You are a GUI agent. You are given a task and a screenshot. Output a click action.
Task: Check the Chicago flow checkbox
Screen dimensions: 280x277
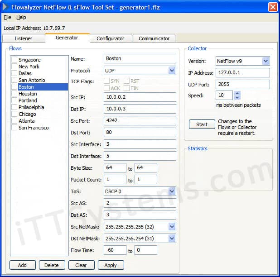pos(14,114)
